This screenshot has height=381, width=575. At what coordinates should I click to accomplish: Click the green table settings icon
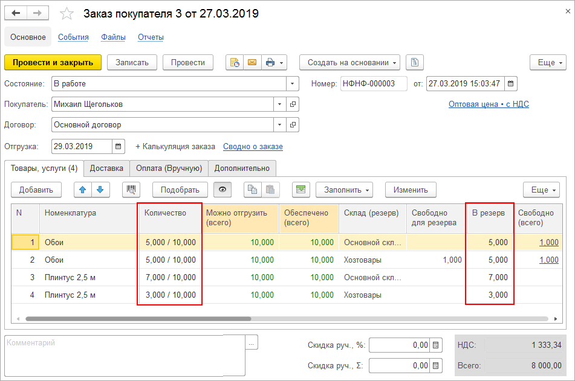pyautogui.click(x=300, y=190)
